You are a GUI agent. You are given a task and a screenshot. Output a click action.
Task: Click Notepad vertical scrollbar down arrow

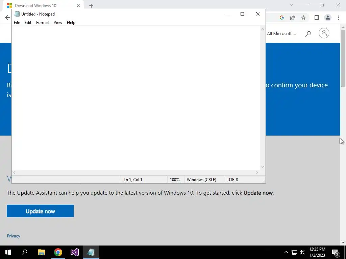pyautogui.click(x=263, y=167)
